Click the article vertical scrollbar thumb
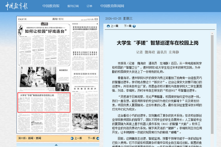The image size is (221, 147). [x=213, y=78]
